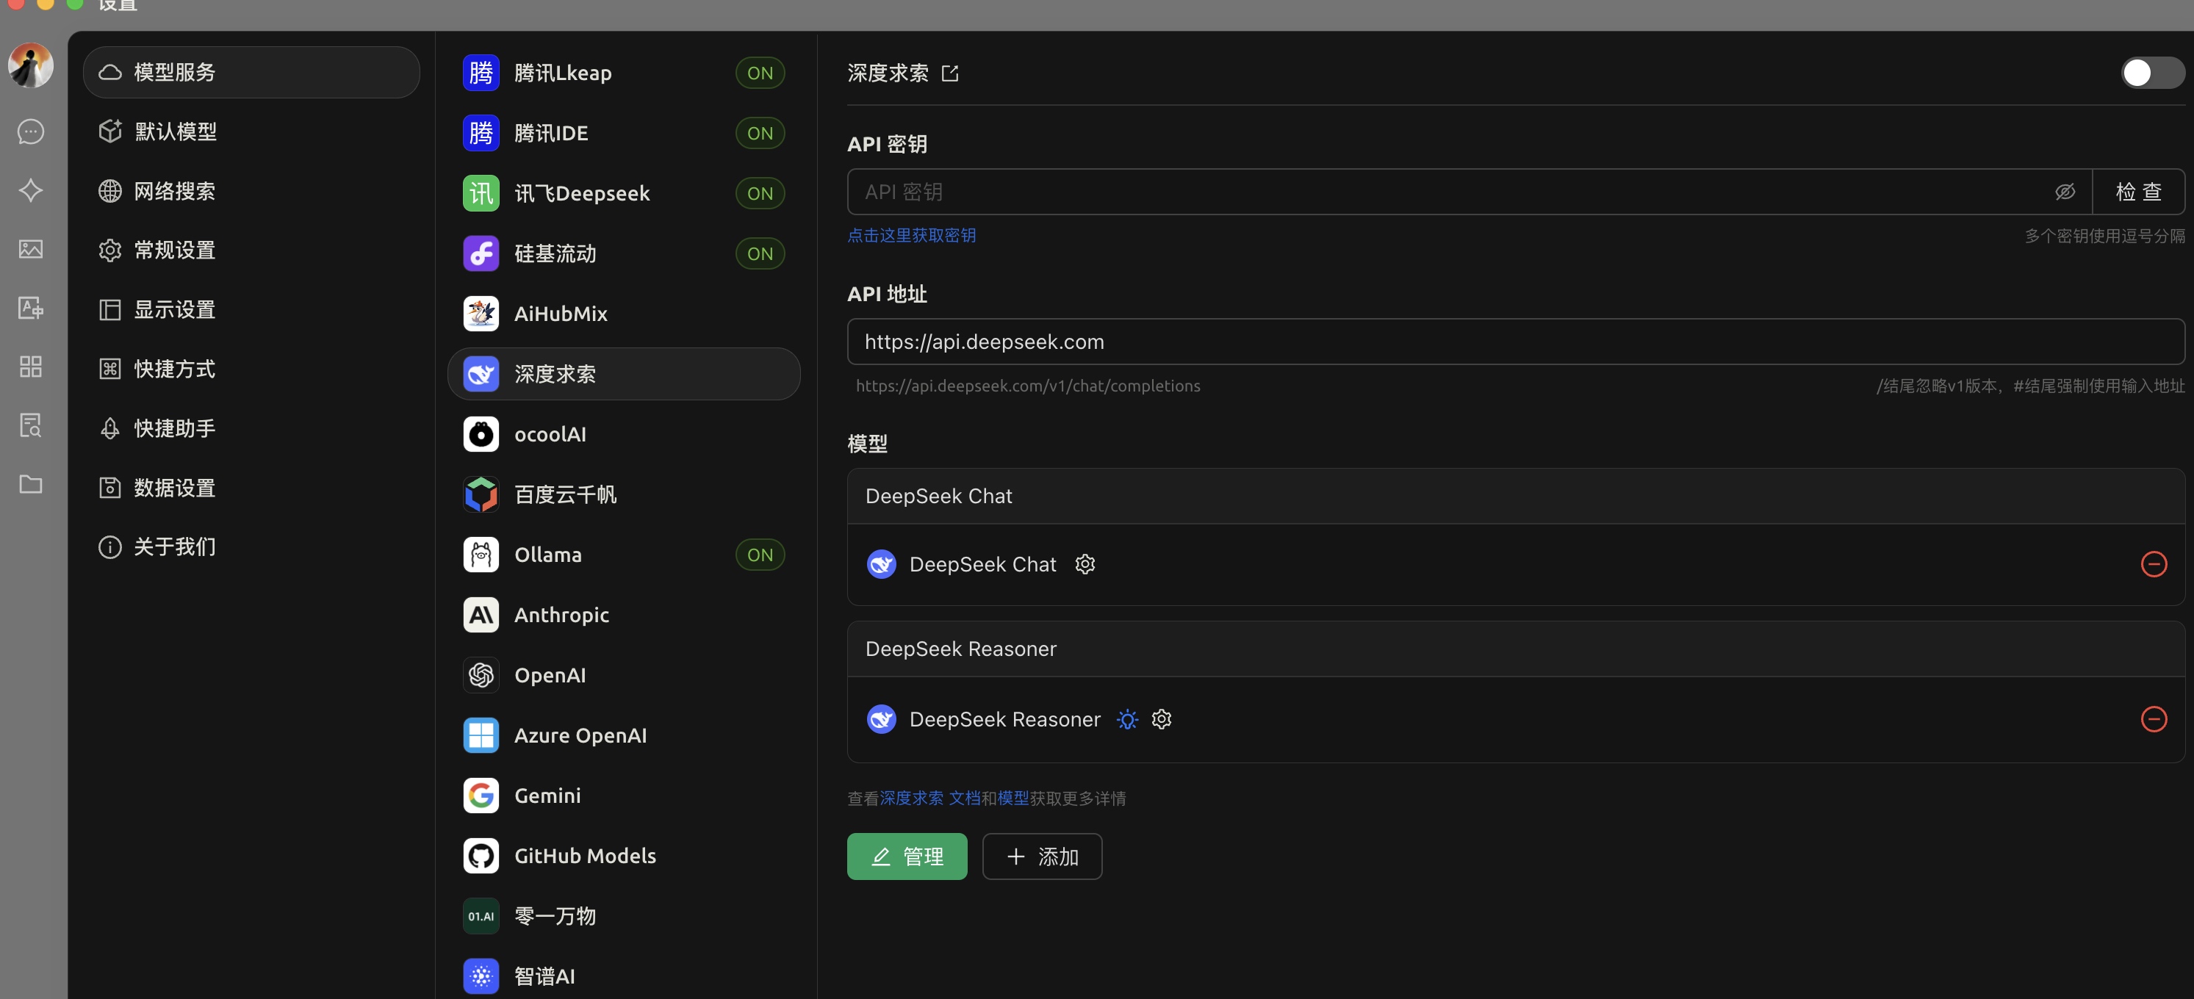
Task: Click the ON badge for 硅基流动
Action: [x=760, y=253]
